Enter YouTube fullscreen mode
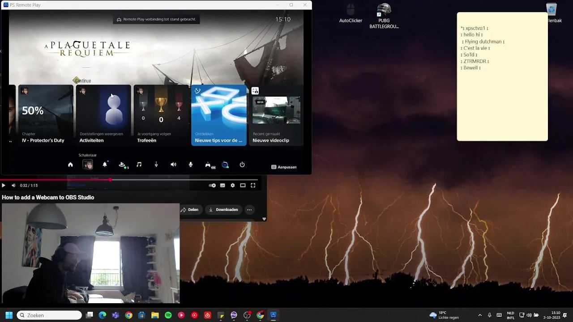This screenshot has width=573, height=322. click(253, 185)
